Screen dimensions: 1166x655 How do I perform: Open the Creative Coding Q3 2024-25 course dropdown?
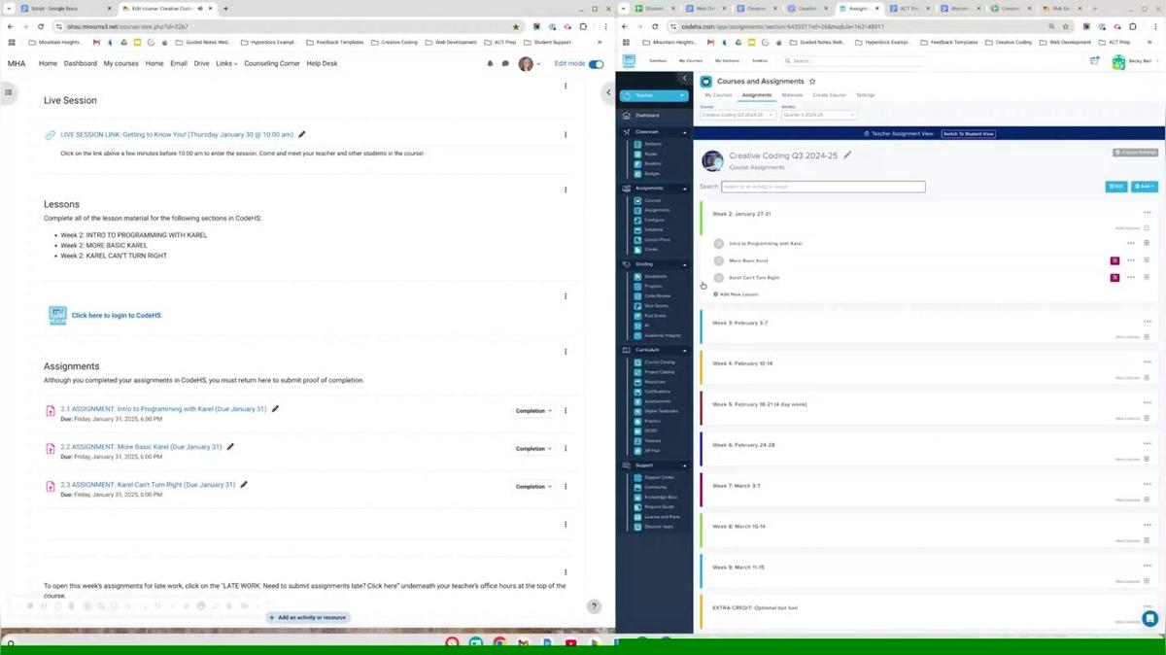[736, 114]
